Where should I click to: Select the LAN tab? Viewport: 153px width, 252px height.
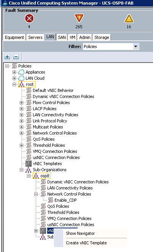(50, 37)
